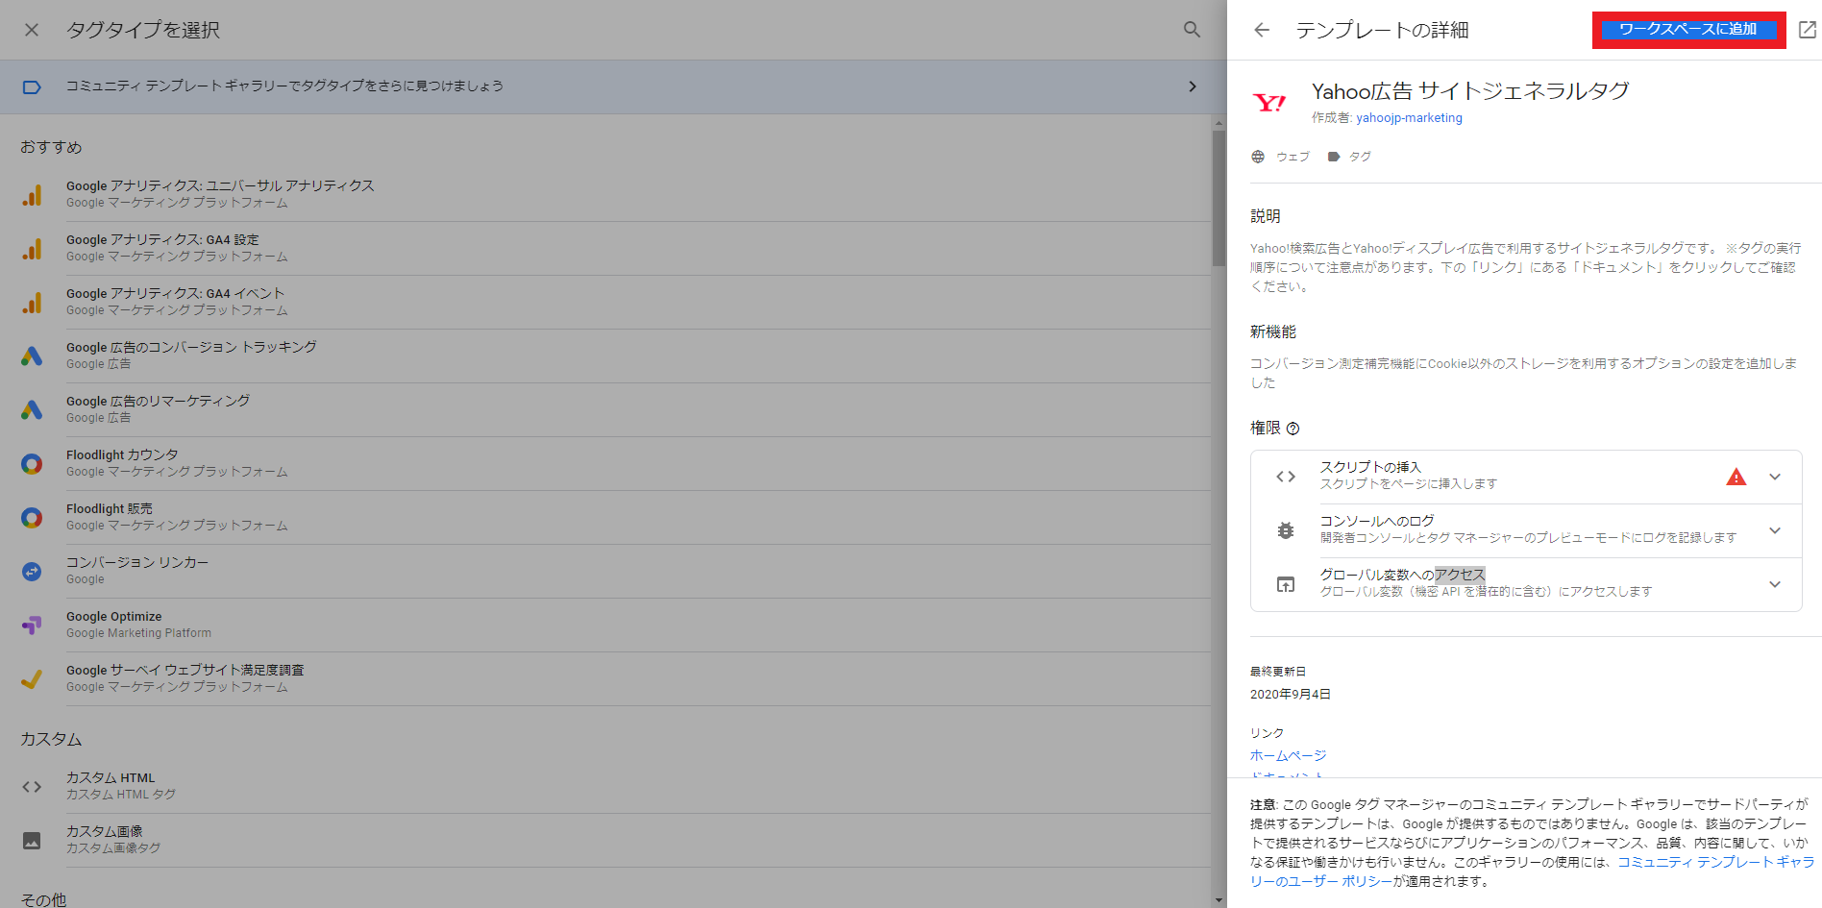Click the tag list scrollbar thumb
The image size is (1822, 908).
[1219, 197]
